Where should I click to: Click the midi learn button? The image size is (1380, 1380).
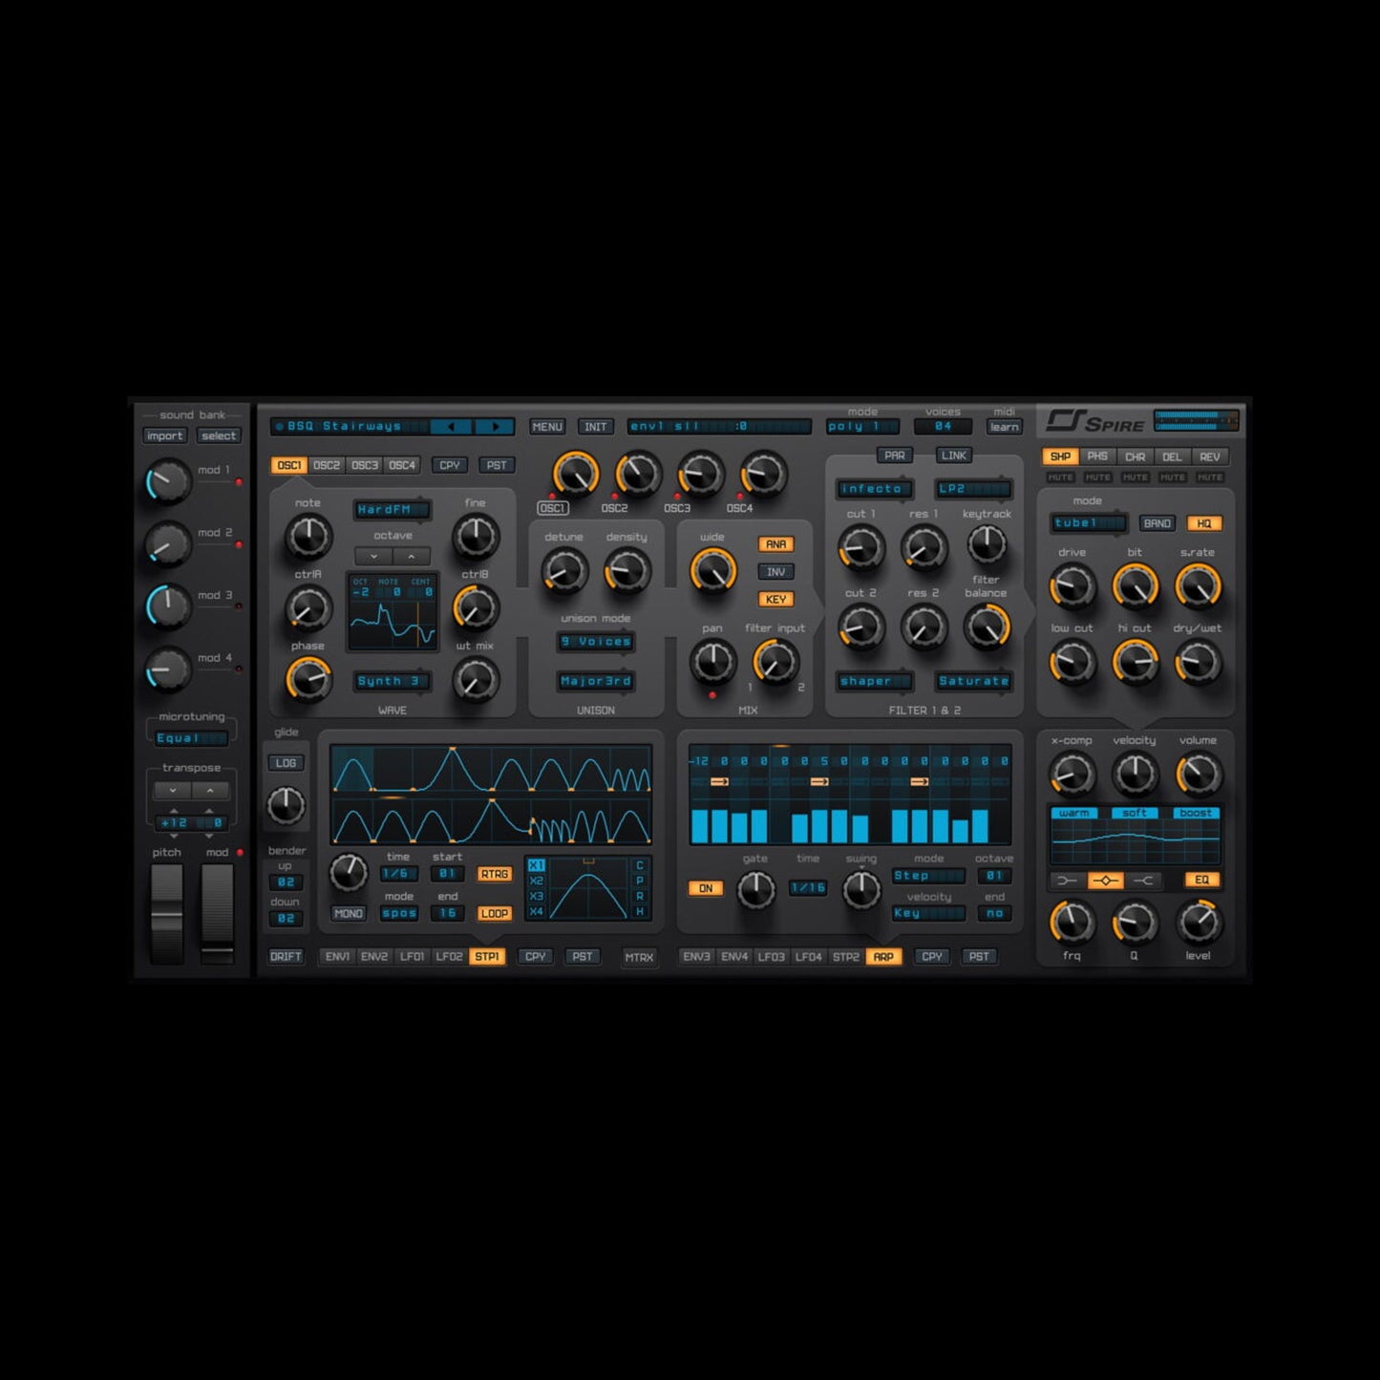click(1004, 427)
